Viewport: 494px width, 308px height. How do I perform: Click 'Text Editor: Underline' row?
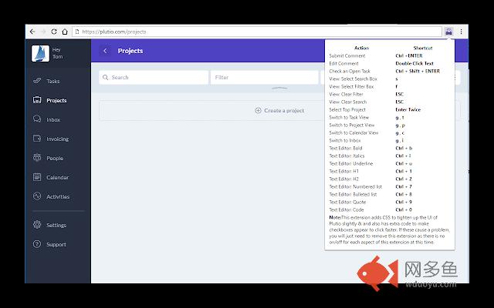click(390, 163)
